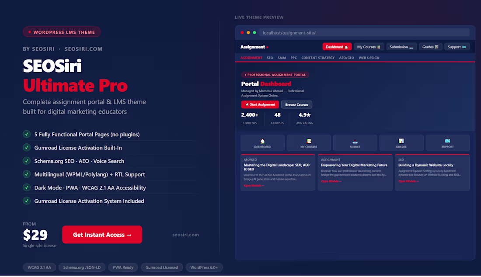481x277 pixels.
Task: Click the 4.9 star avg rating stat
Action: pyautogui.click(x=305, y=118)
